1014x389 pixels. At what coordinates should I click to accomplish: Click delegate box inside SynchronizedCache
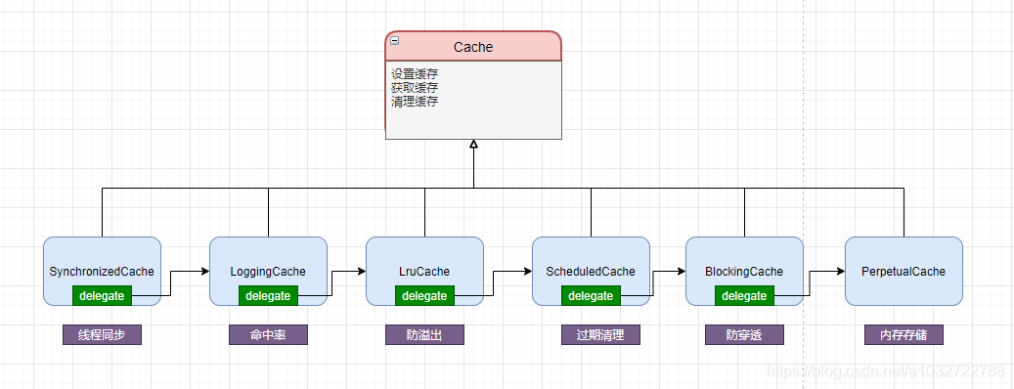click(102, 296)
